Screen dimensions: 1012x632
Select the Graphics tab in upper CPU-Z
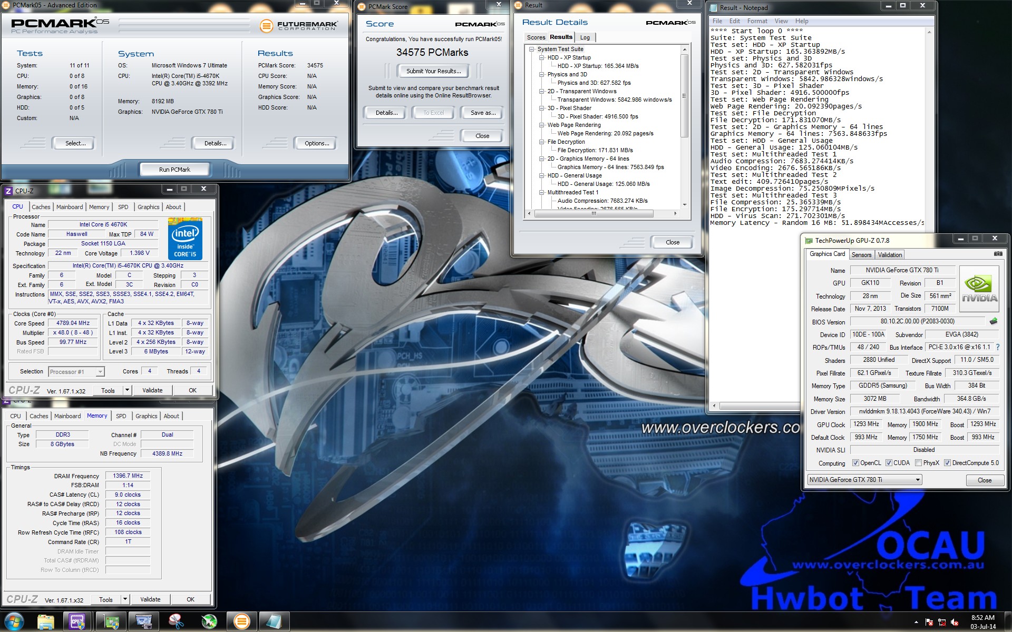(x=148, y=207)
